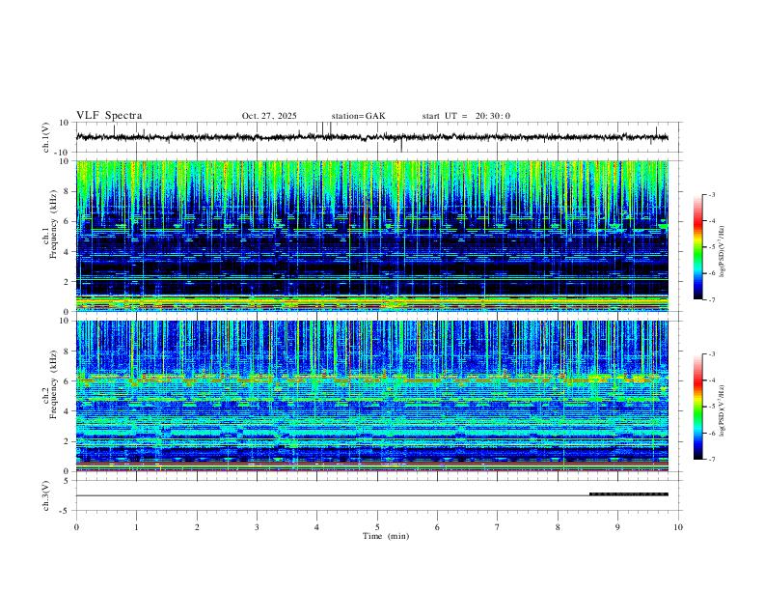Click the lower colorbar's log(PSD) label

(x=723, y=411)
